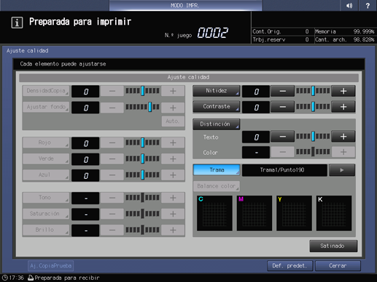The height and width of the screenshot is (282, 377).
Task: Select the Verde button
Action: point(46,158)
